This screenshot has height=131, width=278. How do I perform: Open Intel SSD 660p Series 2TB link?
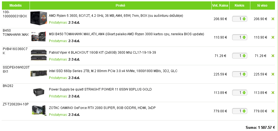[113, 71]
